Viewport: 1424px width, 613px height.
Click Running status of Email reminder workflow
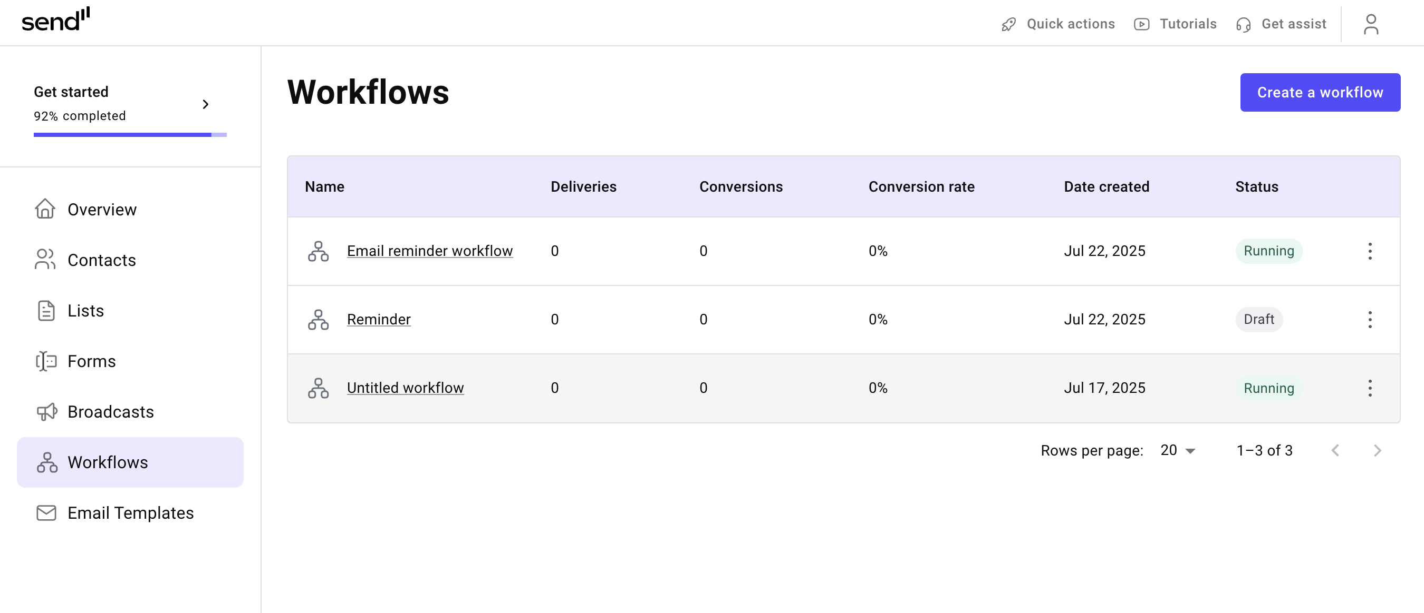1268,251
